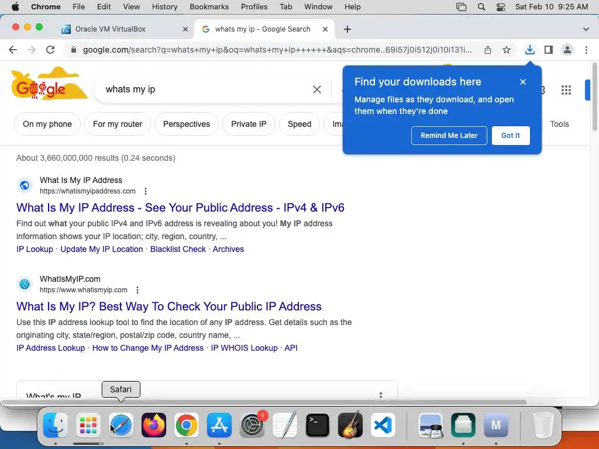Open the Google apps grid
The width and height of the screenshot is (599, 449).
point(566,89)
